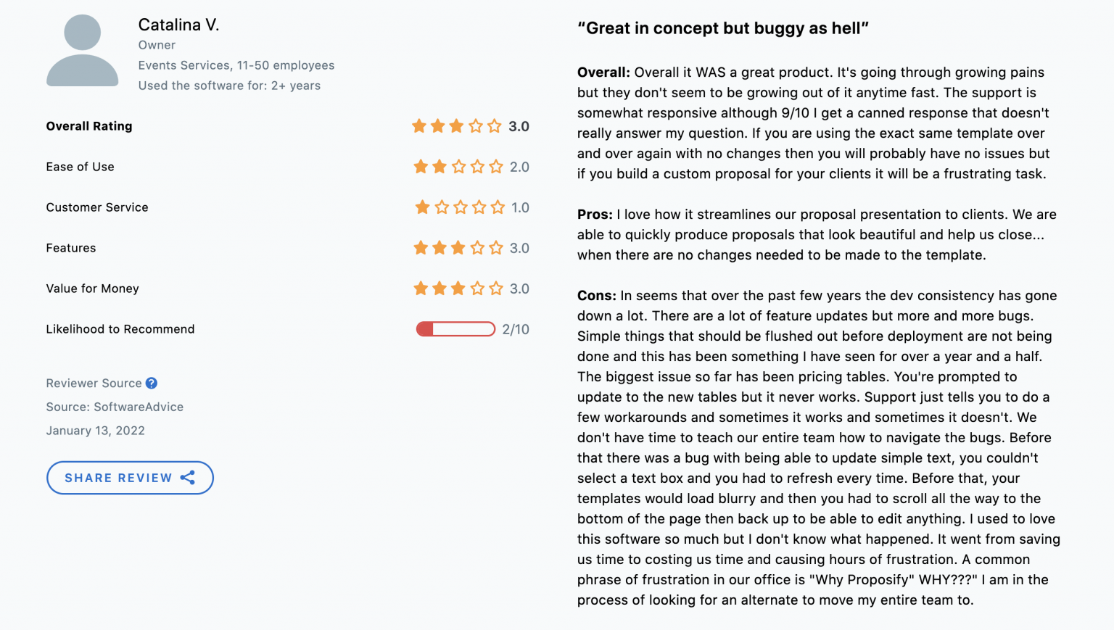1114x630 pixels.
Task: Open the Reviewer Source help question mark icon
Action: pos(152,383)
